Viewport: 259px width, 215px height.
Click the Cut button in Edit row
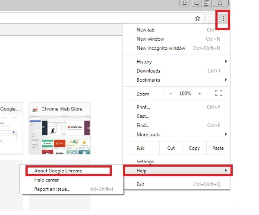click(171, 148)
